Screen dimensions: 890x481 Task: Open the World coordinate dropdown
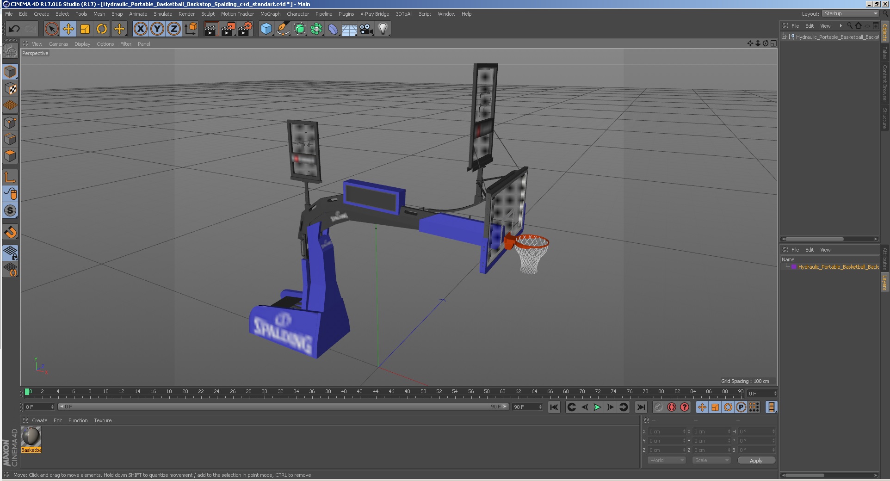click(666, 460)
